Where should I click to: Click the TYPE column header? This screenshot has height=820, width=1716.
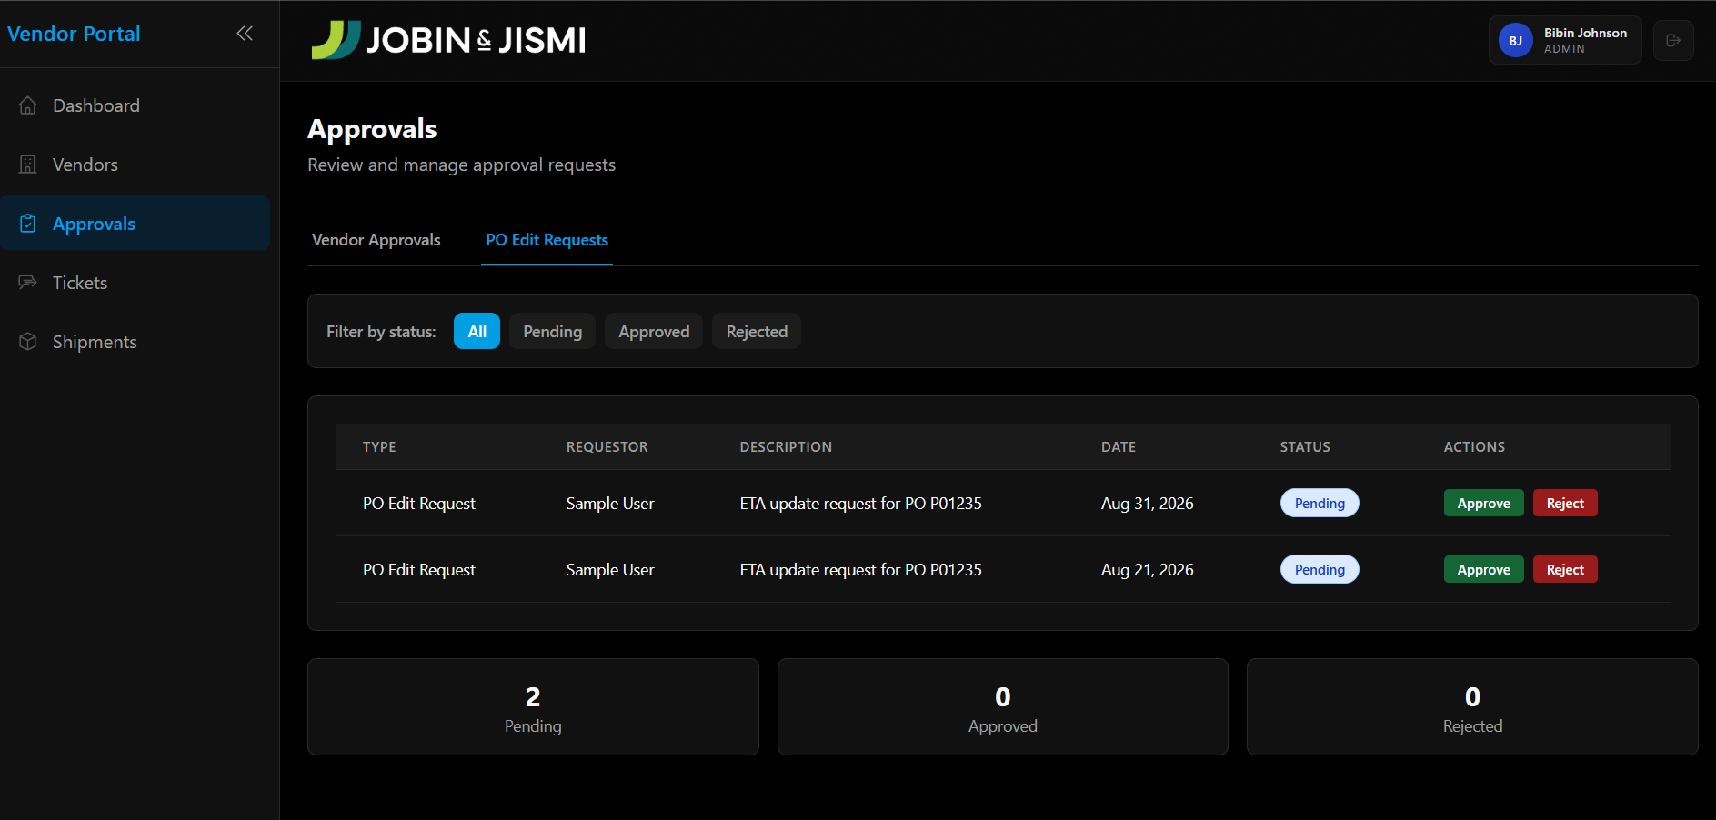(x=379, y=447)
